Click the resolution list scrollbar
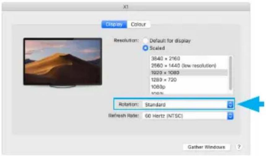266x156 pixels. [x=230, y=73]
